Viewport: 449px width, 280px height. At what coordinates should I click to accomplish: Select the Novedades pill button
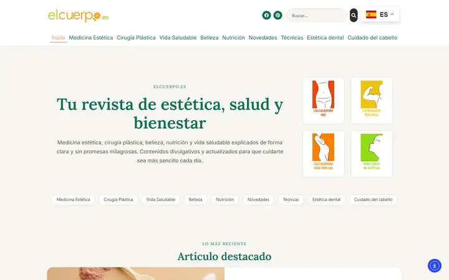(x=258, y=200)
